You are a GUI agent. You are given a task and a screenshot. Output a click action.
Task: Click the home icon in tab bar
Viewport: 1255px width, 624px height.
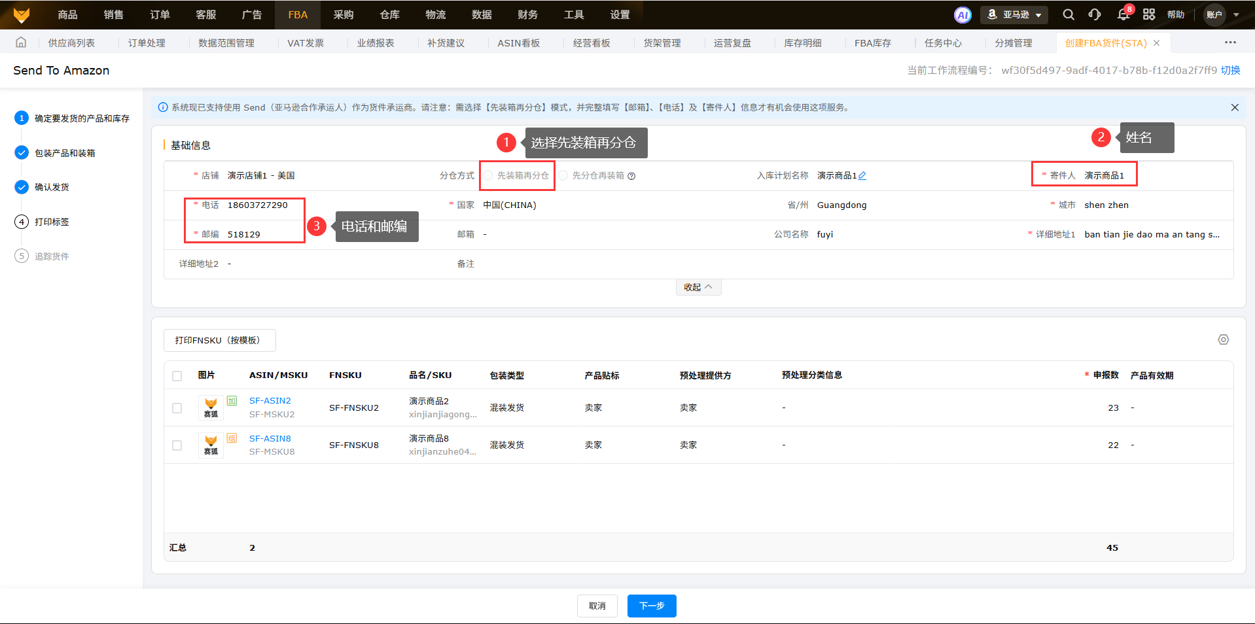point(21,43)
